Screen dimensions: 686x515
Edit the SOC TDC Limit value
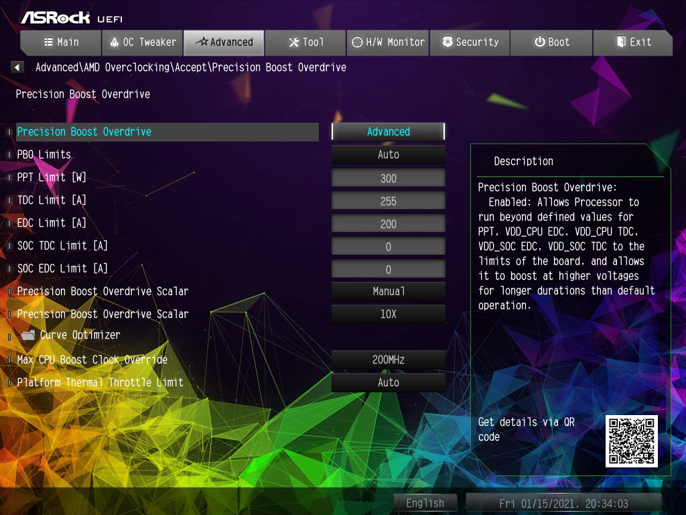click(388, 247)
